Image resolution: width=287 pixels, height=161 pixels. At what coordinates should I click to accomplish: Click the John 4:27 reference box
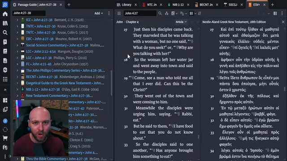point(140,13)
